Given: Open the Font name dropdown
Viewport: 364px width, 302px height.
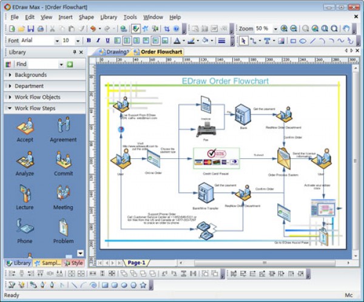Looking at the screenshot, I should tap(57, 41).
